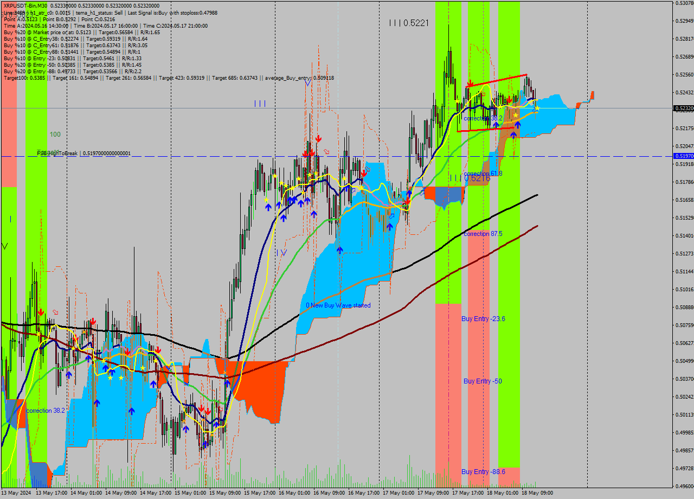Click price axis value 0.50242
The height and width of the screenshot is (499, 694).
[x=685, y=397]
